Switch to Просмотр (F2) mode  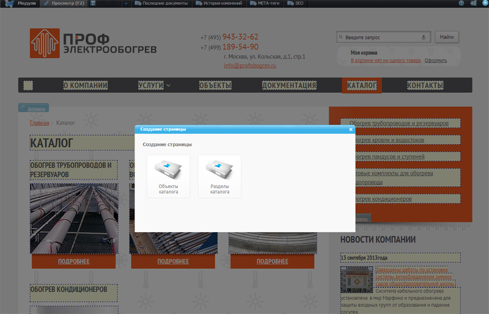[x=64, y=3]
